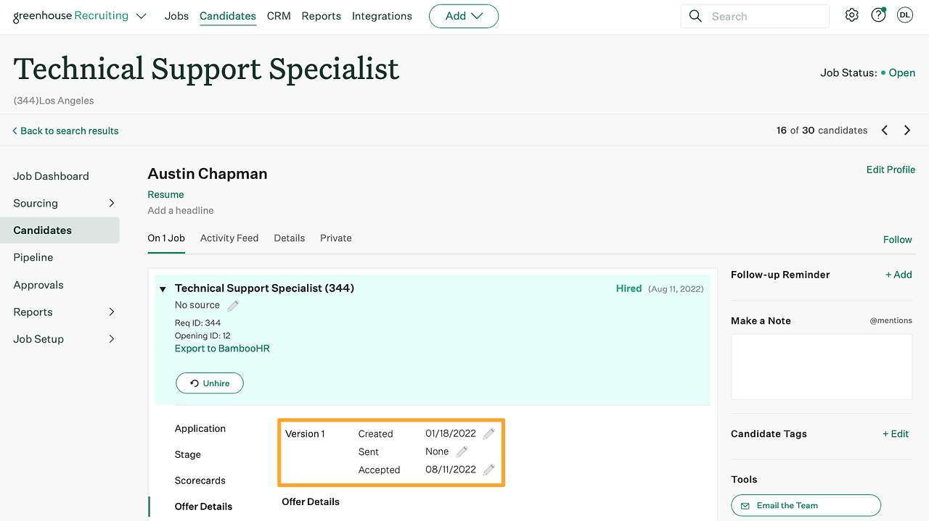Go to next candidate with right arrow
The image size is (929, 521).
pos(907,130)
